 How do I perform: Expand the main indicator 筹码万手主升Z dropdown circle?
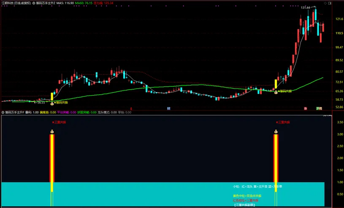(x=34, y=3)
